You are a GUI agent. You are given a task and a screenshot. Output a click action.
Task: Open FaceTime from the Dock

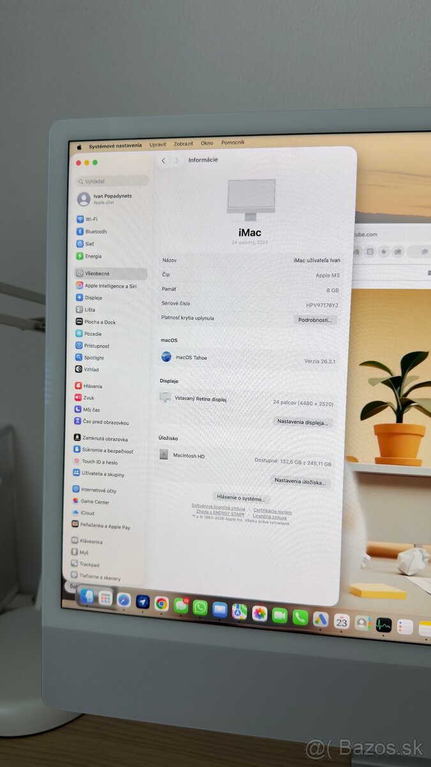(280, 615)
